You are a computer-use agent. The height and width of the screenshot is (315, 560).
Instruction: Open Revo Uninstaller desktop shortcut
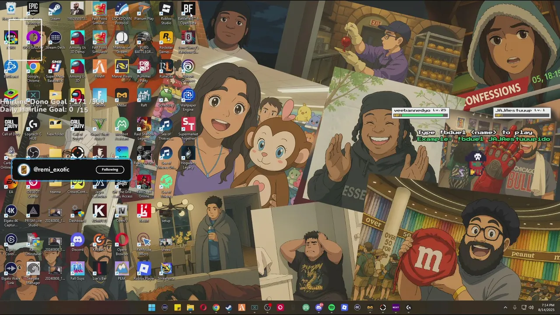[33, 244]
